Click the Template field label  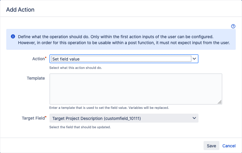click(36, 78)
